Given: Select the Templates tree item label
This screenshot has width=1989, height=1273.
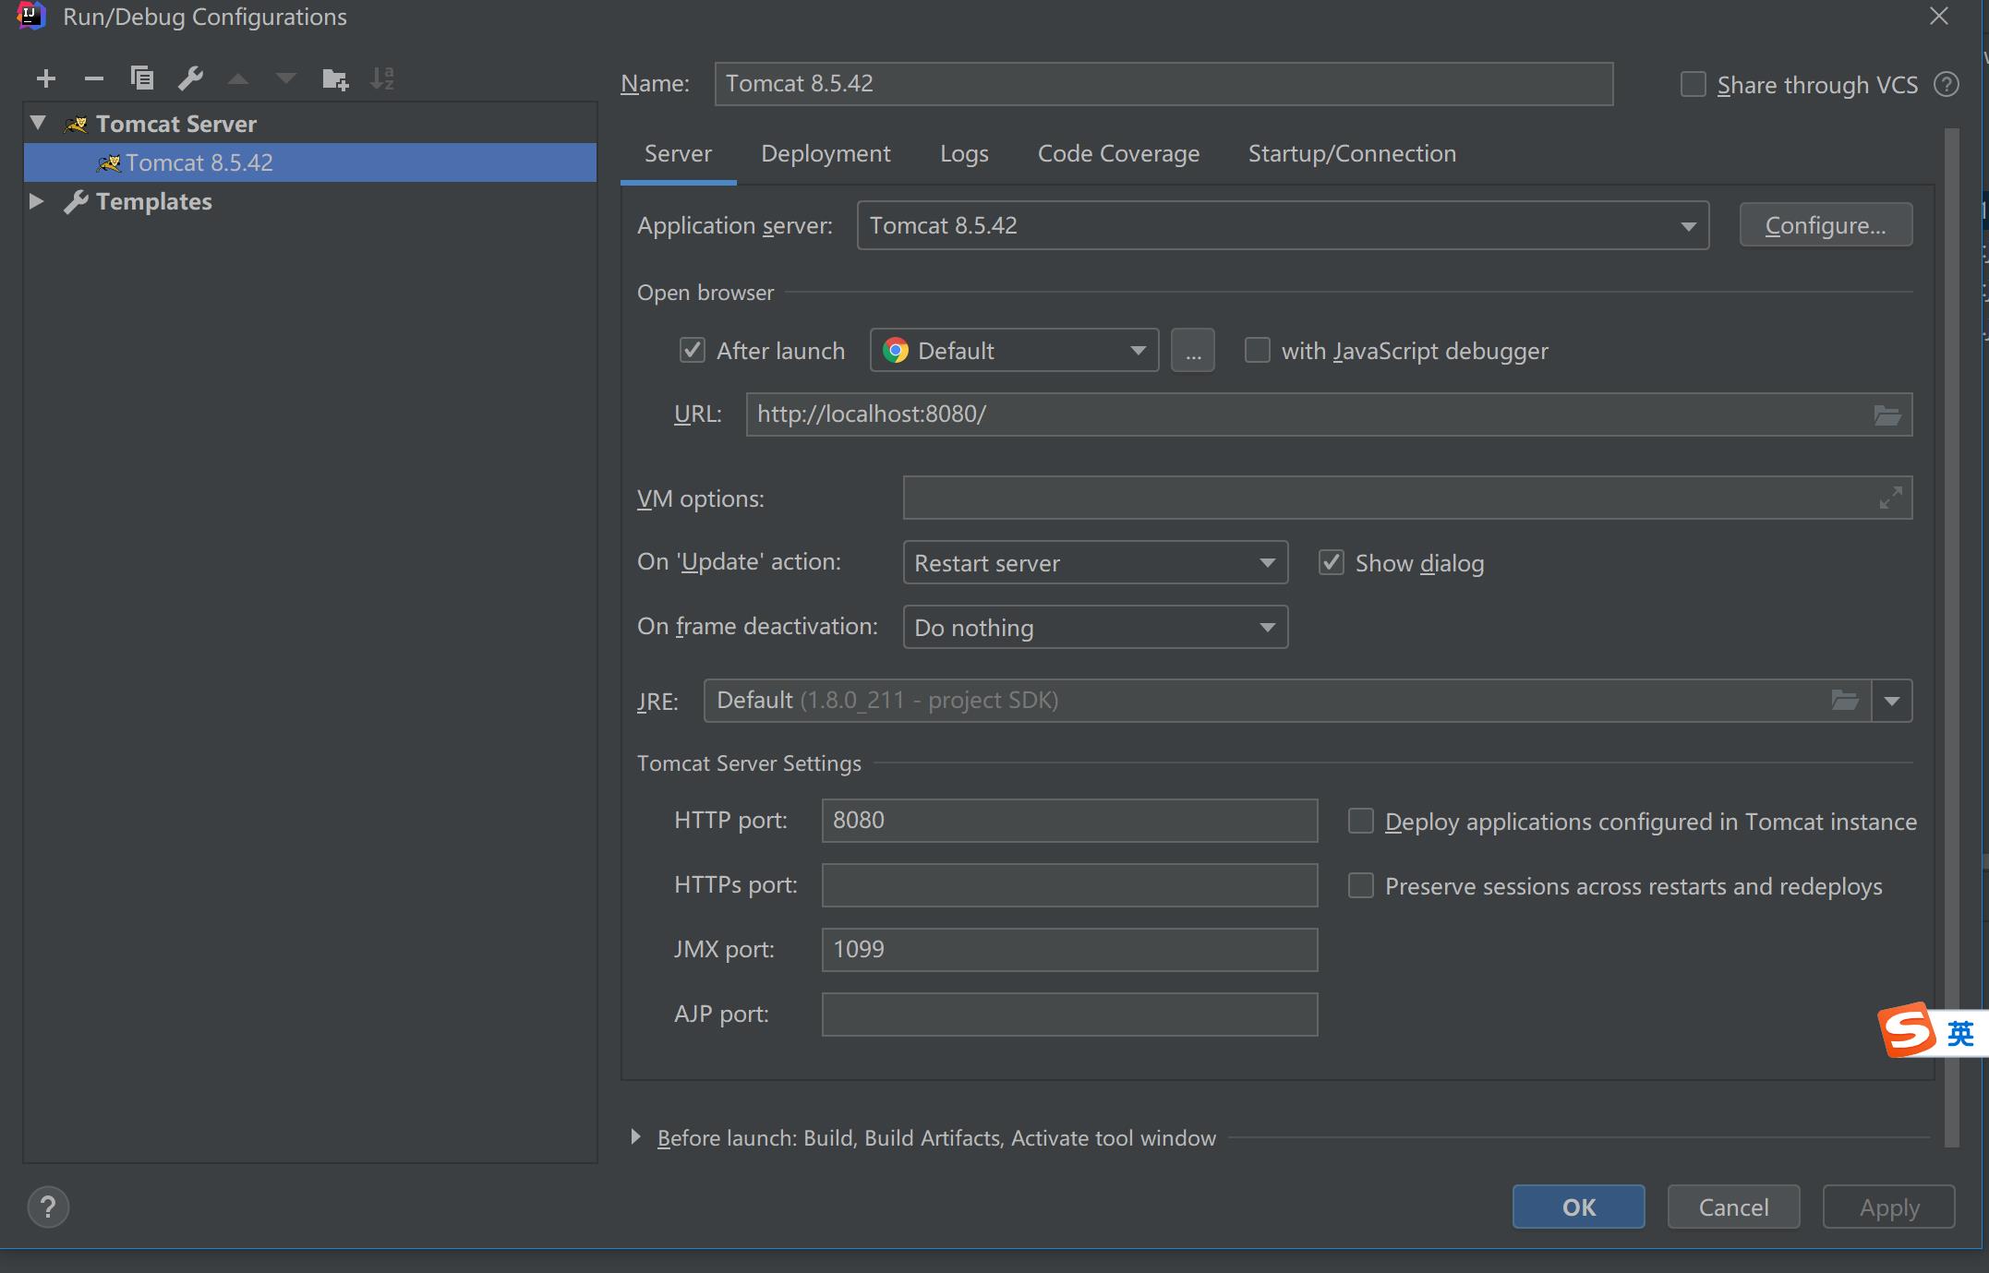Looking at the screenshot, I should (153, 201).
